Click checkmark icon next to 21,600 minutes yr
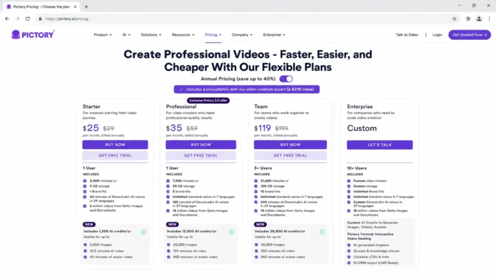 pos(256,181)
